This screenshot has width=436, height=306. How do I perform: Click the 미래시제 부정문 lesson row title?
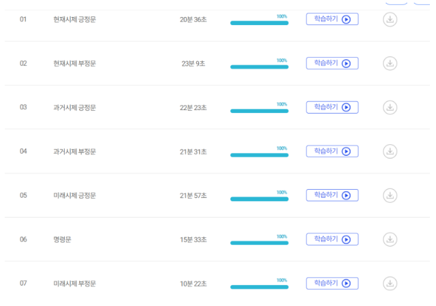point(74,284)
